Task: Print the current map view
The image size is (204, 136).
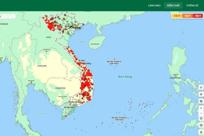Action: tap(201, 125)
